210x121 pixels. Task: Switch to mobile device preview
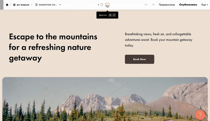pyautogui.click(x=102, y=5)
